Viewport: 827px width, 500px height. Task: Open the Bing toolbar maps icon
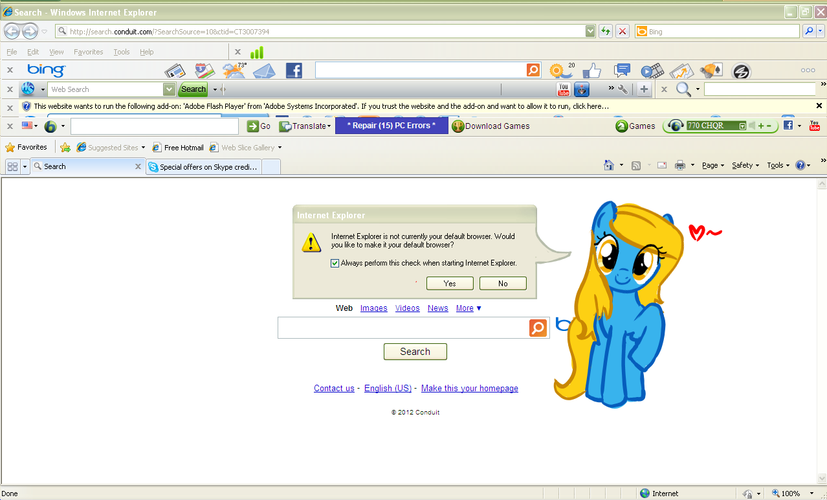204,71
